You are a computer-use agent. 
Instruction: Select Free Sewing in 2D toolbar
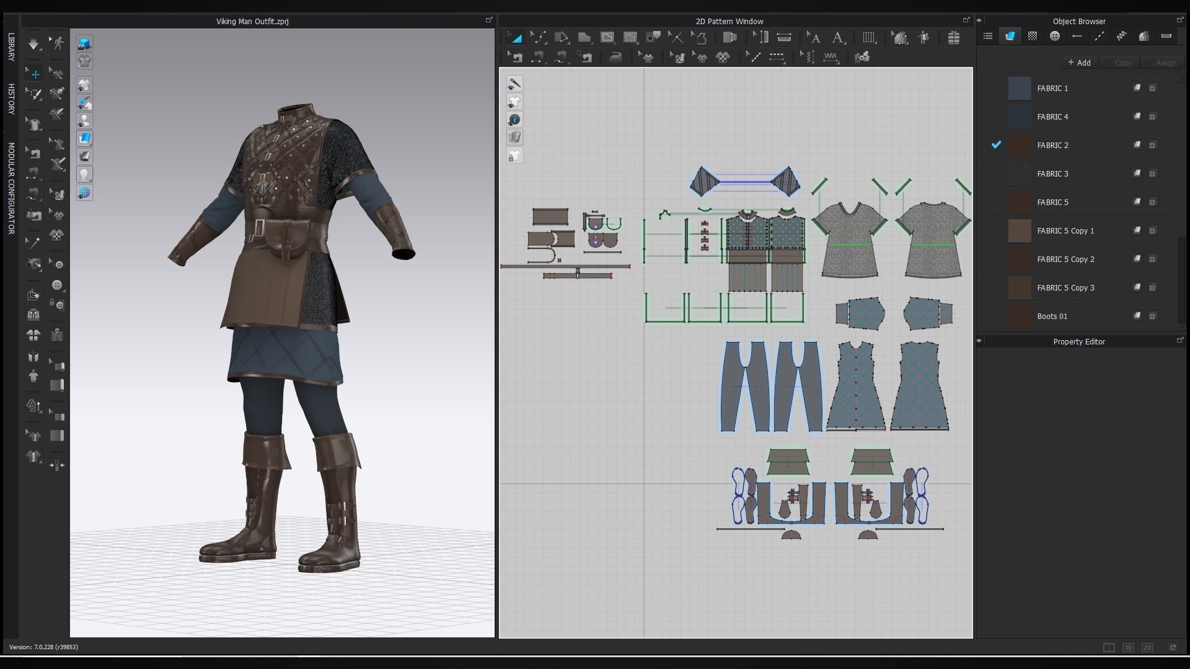click(x=561, y=57)
